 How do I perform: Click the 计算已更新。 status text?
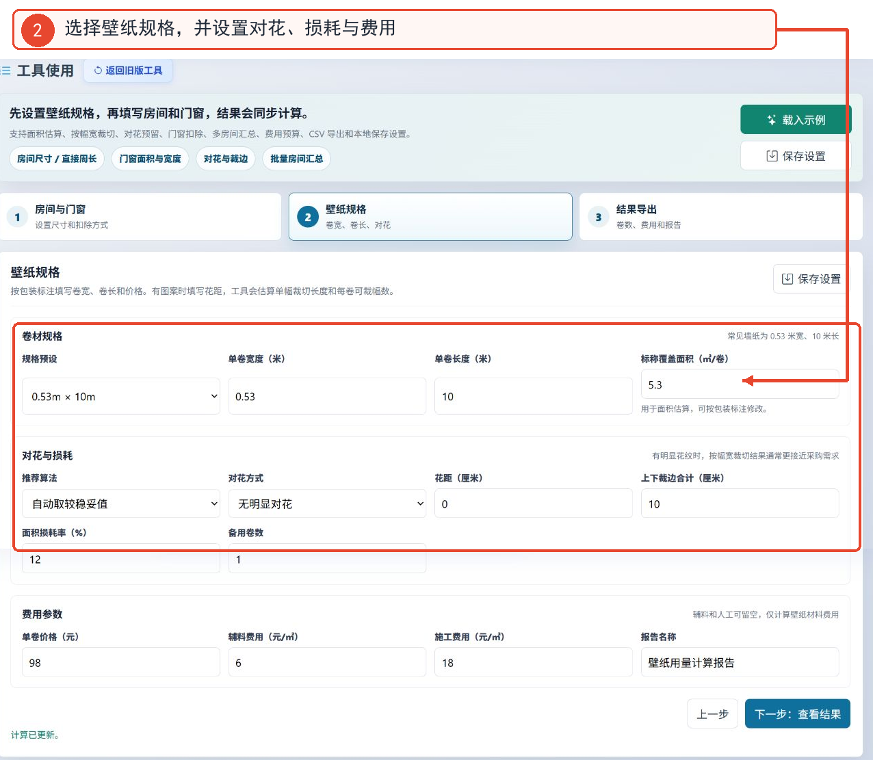(36, 735)
